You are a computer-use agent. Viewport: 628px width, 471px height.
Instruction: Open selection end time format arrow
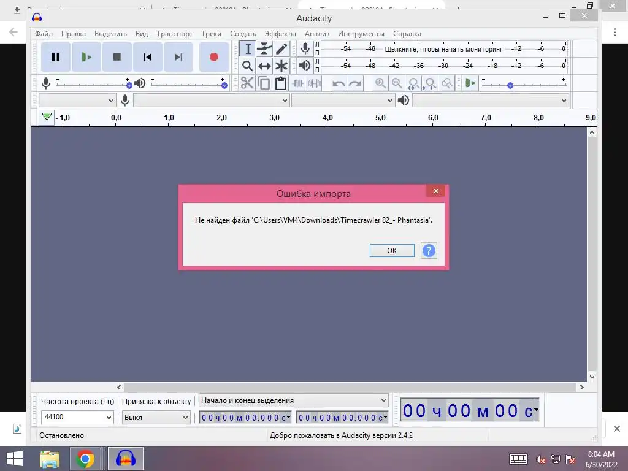[x=385, y=417]
